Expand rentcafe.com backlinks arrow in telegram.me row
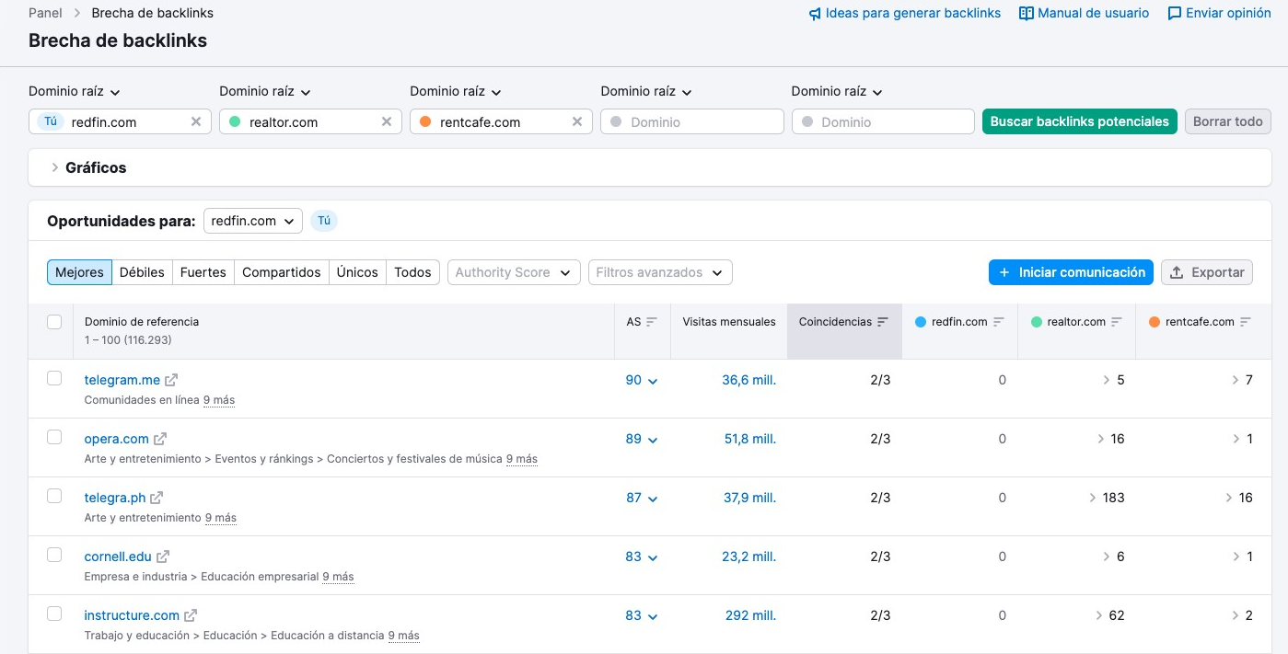The height and width of the screenshot is (654, 1288). point(1236,380)
